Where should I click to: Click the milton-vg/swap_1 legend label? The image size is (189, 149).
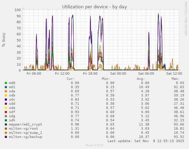[x=26, y=133]
